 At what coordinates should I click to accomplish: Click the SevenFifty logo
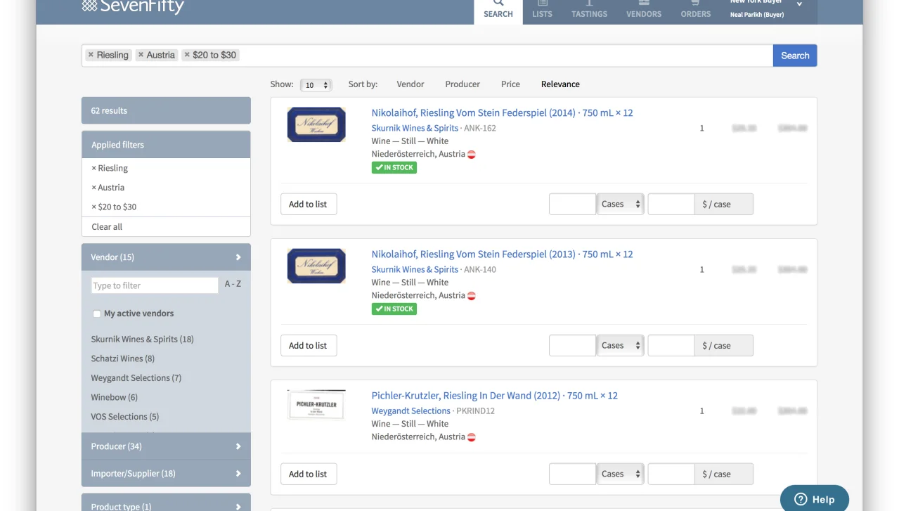[x=133, y=6]
